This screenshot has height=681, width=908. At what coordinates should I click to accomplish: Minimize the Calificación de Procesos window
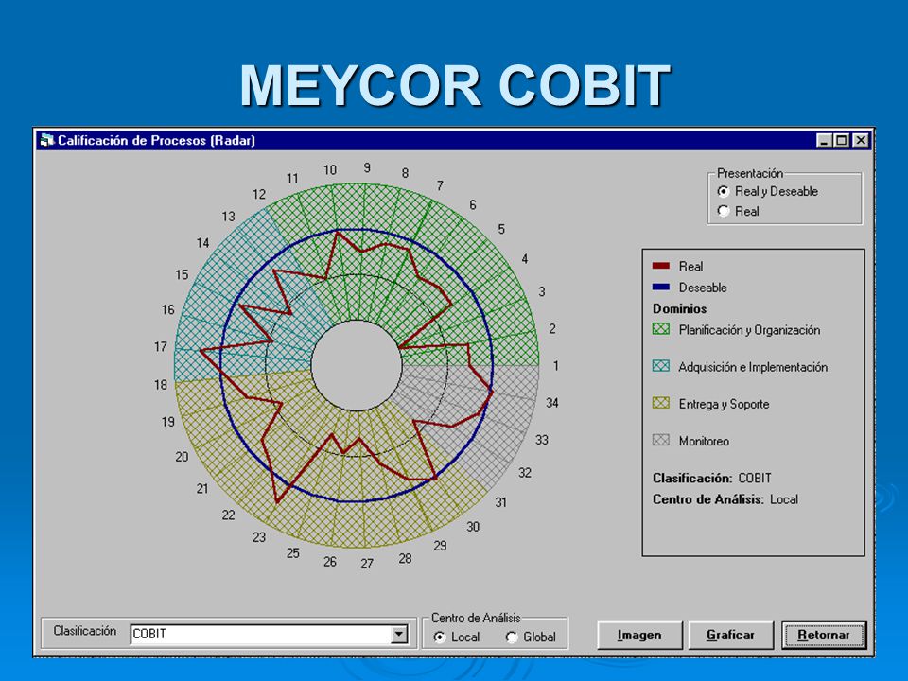824,140
